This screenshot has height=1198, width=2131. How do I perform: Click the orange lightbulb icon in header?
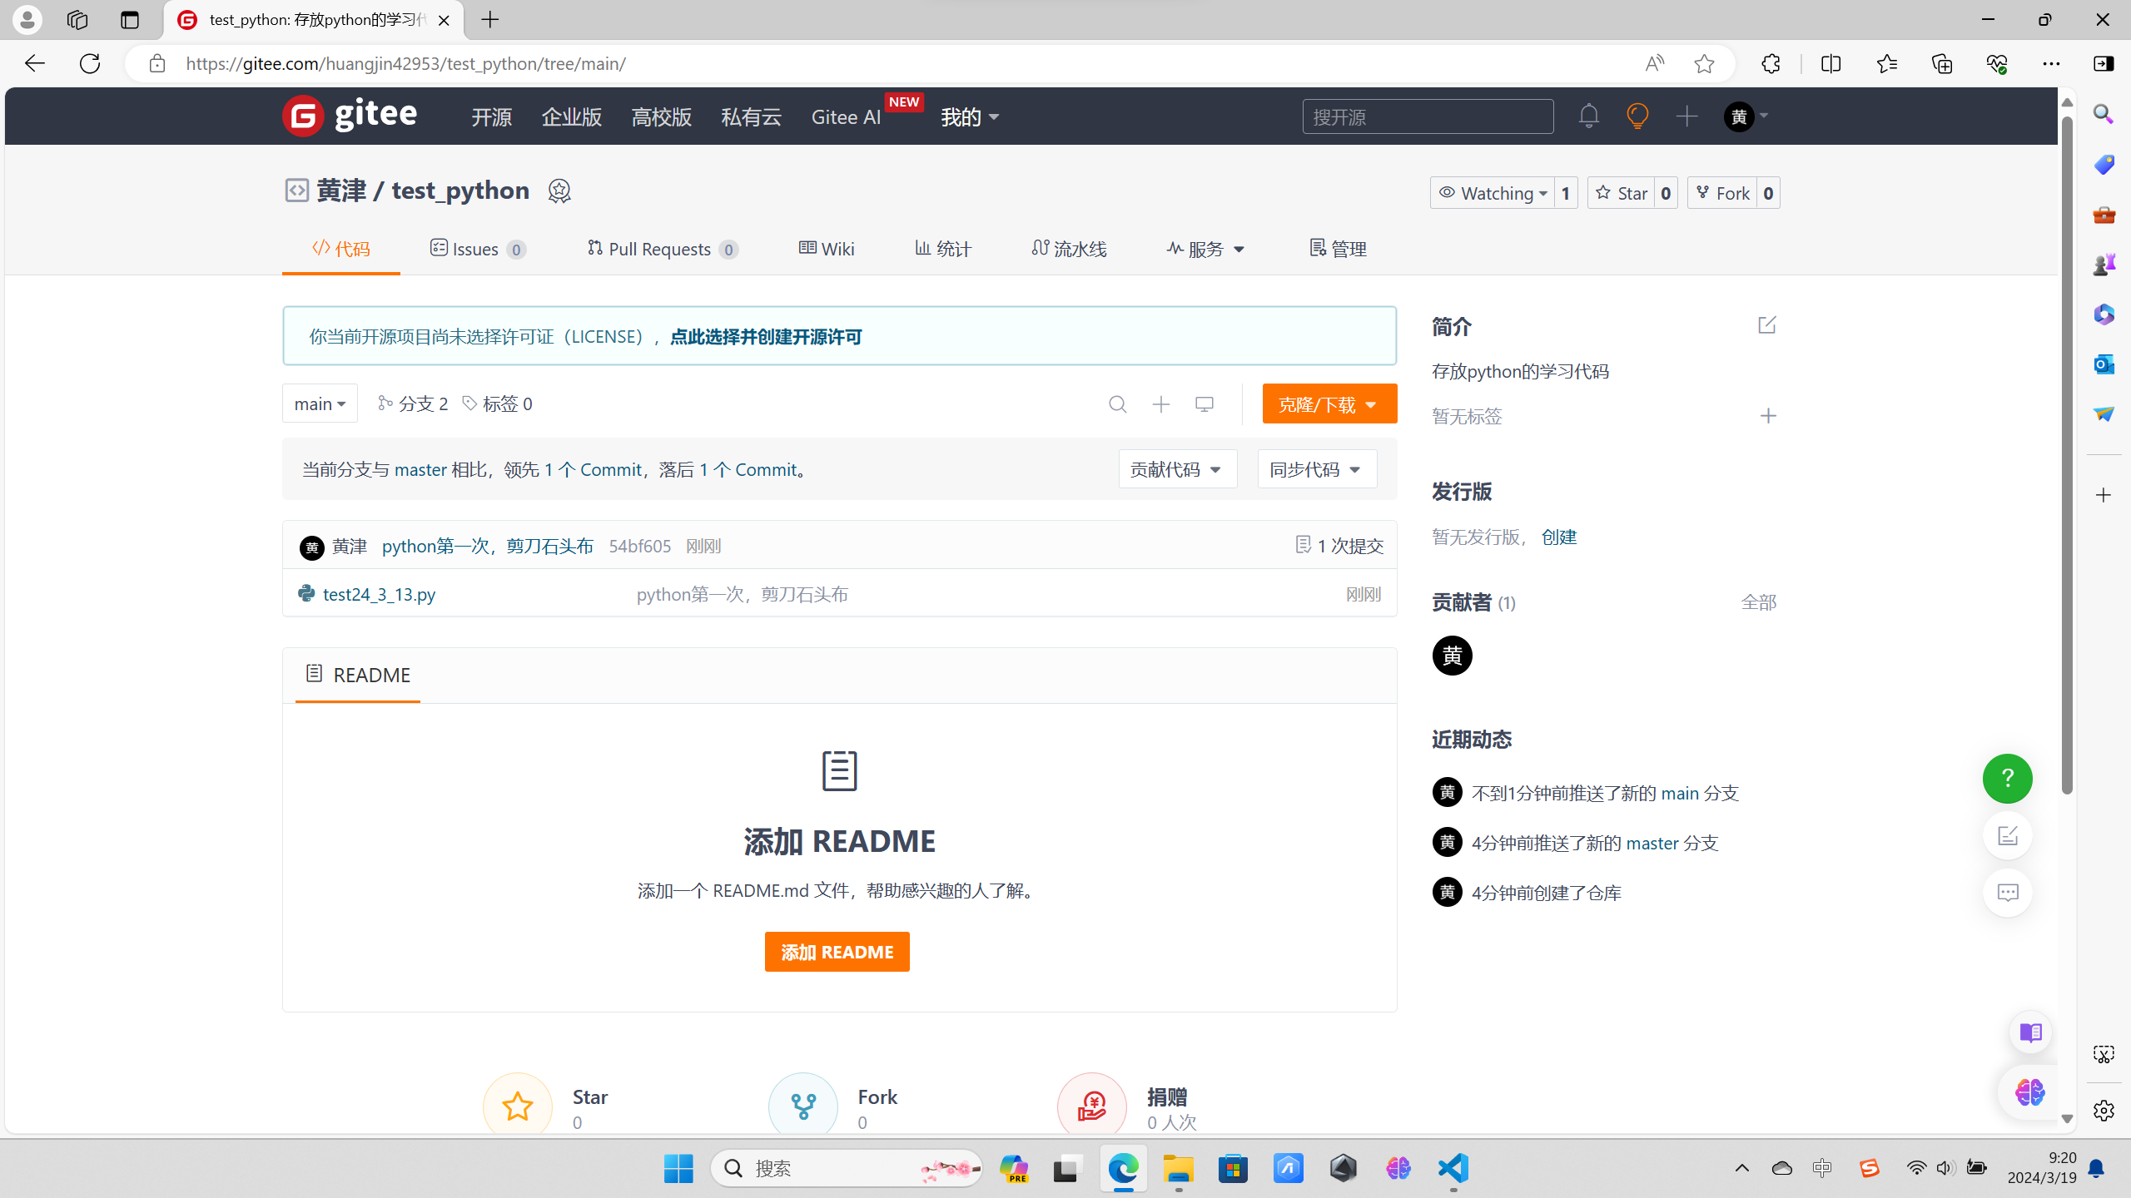(1637, 116)
